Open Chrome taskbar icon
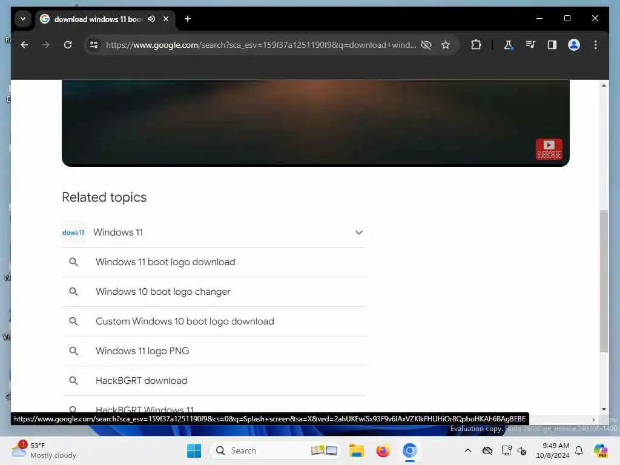This screenshot has height=465, width=620. [410, 450]
